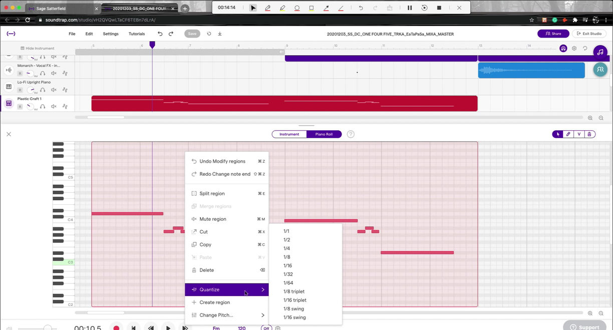Expand the Change Pitch submenu arrow
The width and height of the screenshot is (613, 330).
point(263,315)
